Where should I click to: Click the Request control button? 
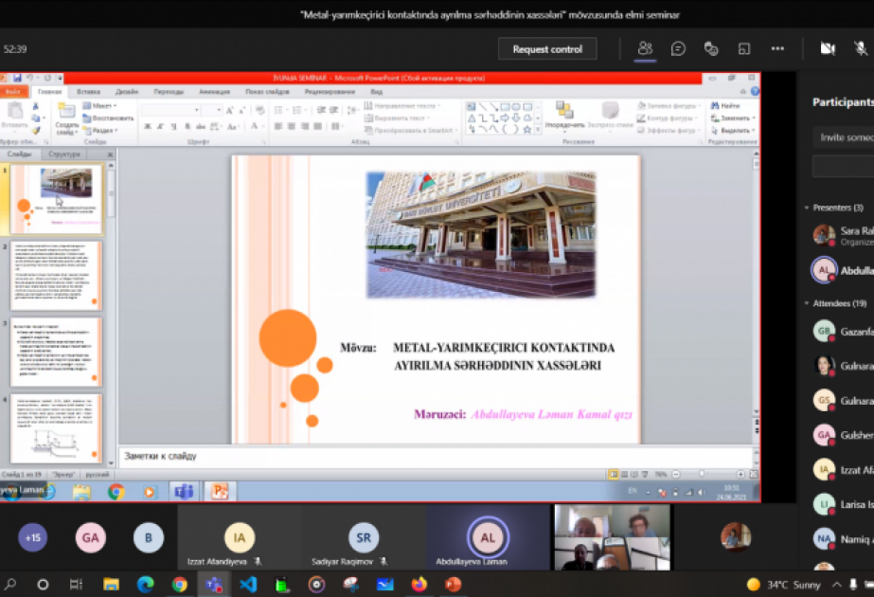(547, 49)
